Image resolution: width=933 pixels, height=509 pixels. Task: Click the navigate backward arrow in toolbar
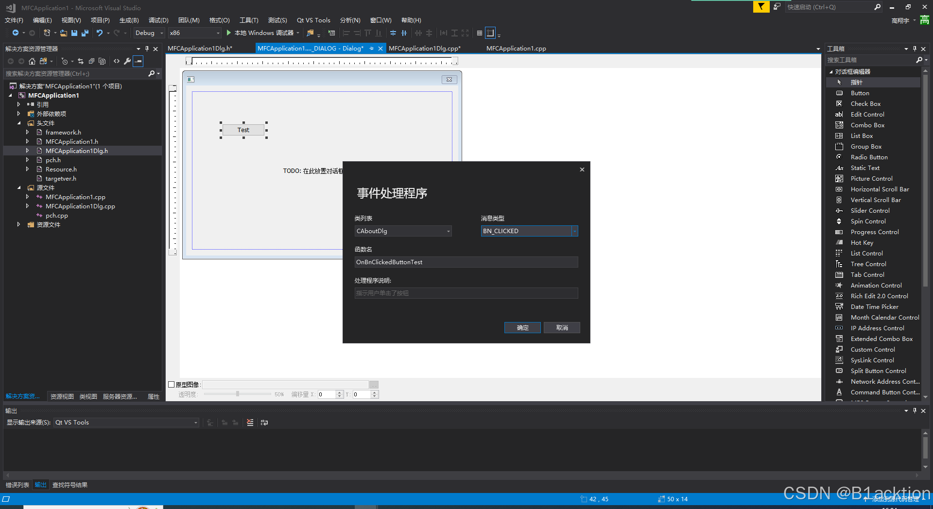(16, 33)
